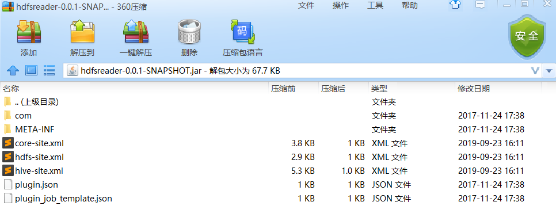Maximize the 360 Zip window
This screenshot has height=217, width=556.
524,4
